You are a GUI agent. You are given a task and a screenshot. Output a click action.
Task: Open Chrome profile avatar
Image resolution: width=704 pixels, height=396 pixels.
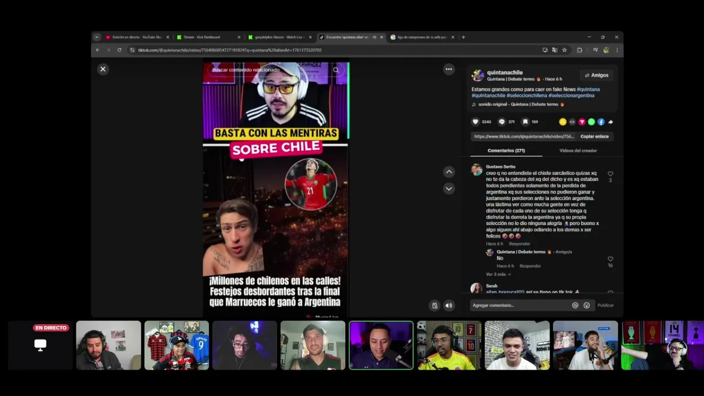click(x=606, y=50)
